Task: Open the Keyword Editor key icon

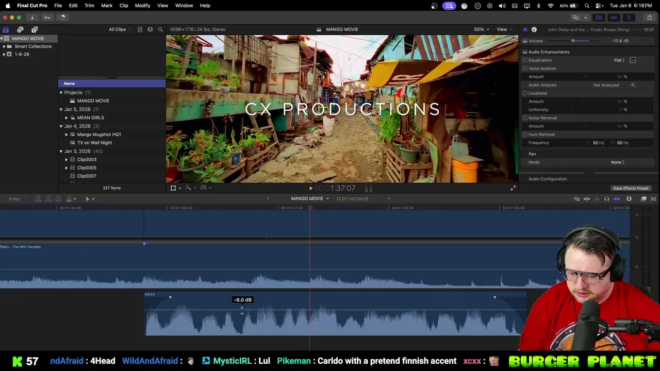Action: [x=47, y=17]
